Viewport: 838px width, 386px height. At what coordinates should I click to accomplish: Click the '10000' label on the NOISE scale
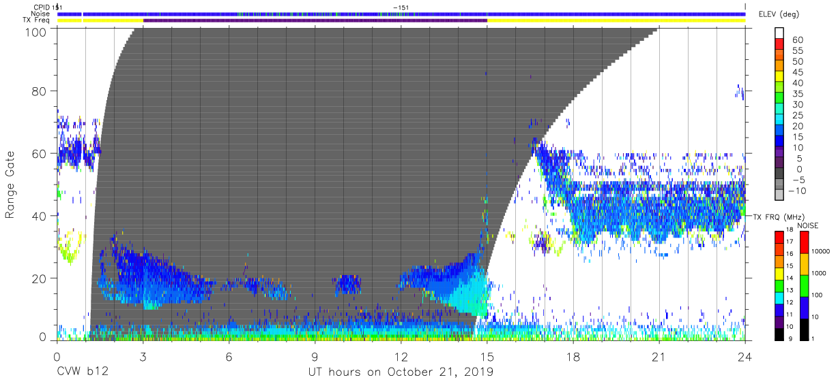822,250
